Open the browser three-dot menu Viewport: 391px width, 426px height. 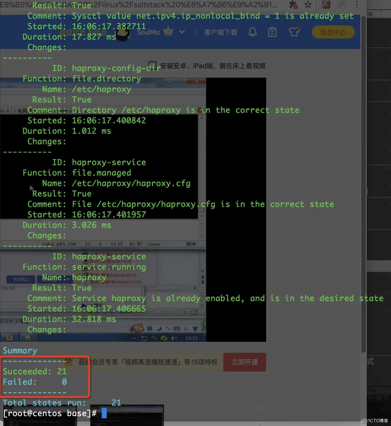point(357,4)
